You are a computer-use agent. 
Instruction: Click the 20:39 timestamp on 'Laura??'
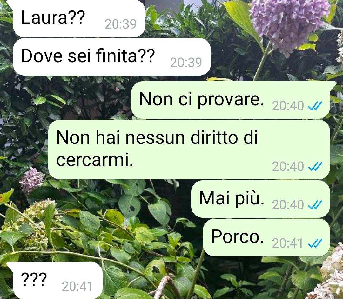121,24
